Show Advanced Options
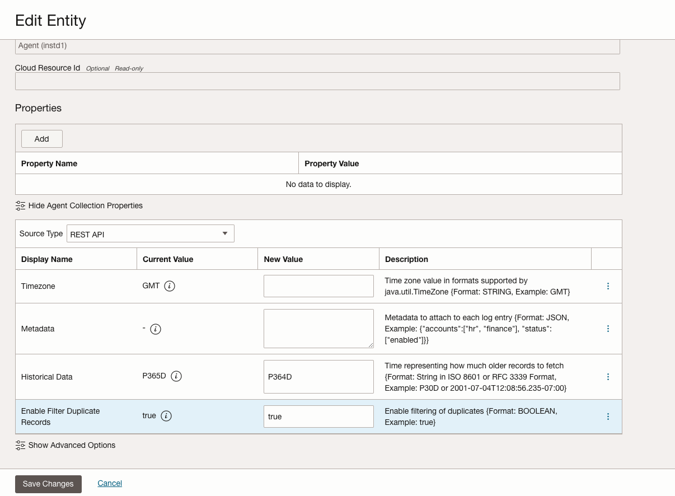Viewport: 675px width, 496px height. tap(72, 445)
